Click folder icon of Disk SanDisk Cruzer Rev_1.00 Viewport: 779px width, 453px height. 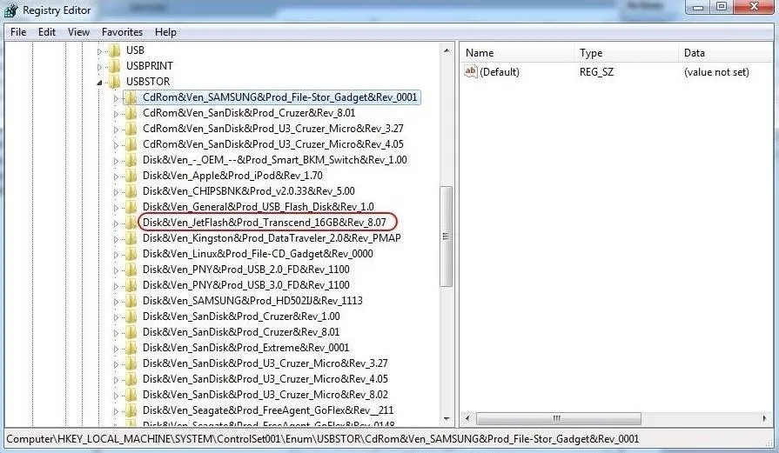tap(131, 316)
